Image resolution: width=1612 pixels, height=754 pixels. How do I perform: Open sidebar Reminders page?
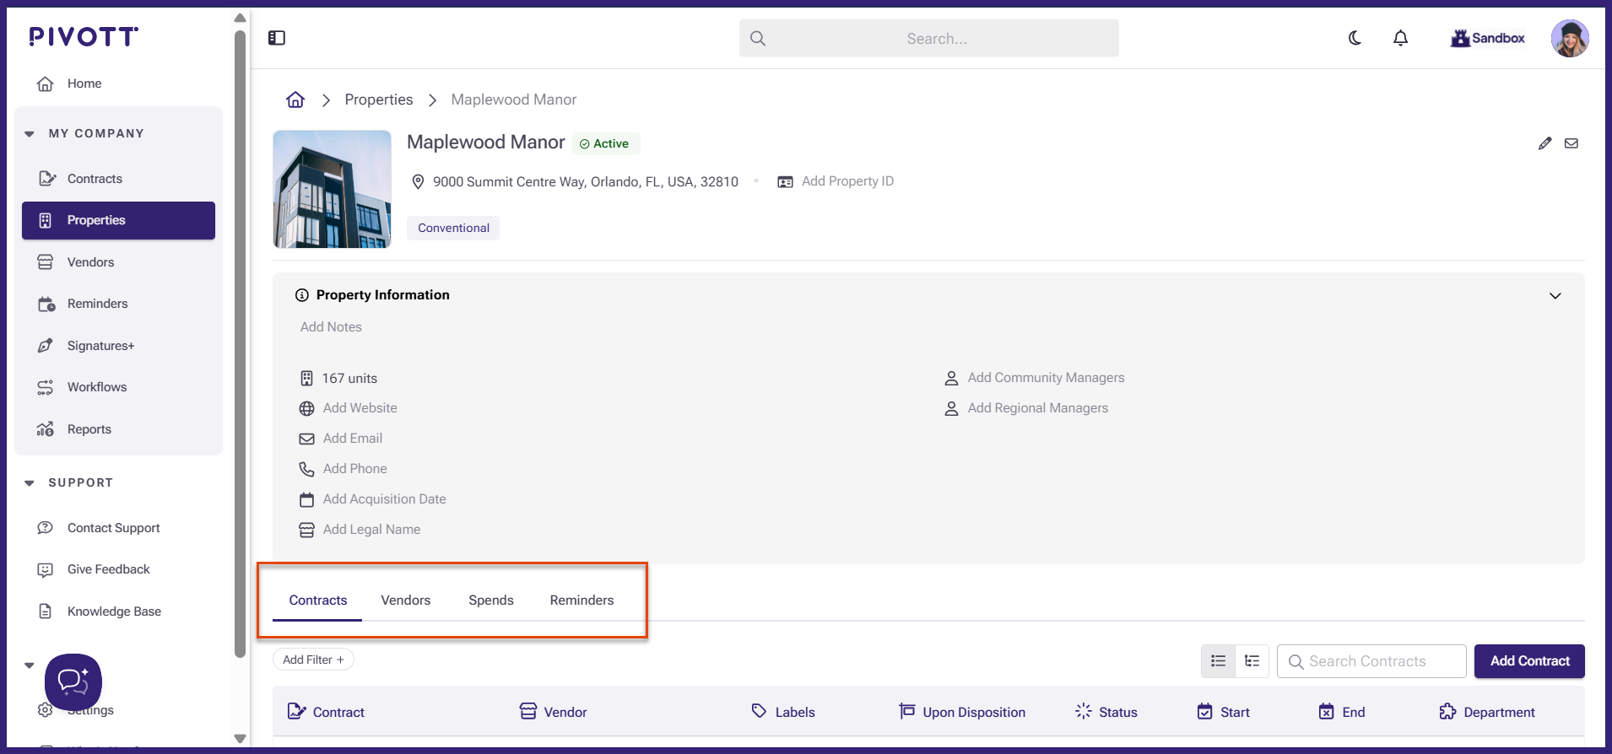coord(118,304)
